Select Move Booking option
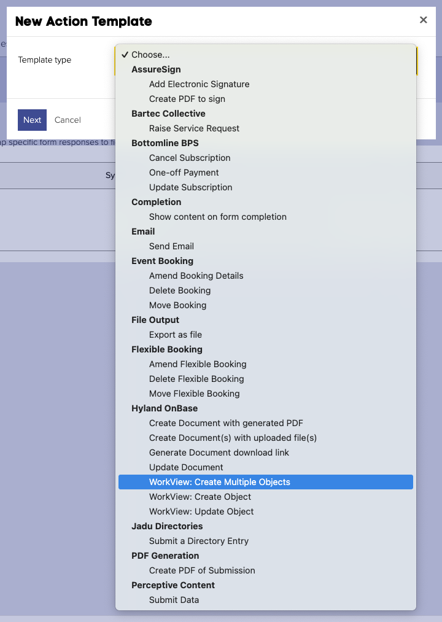 (266, 305)
